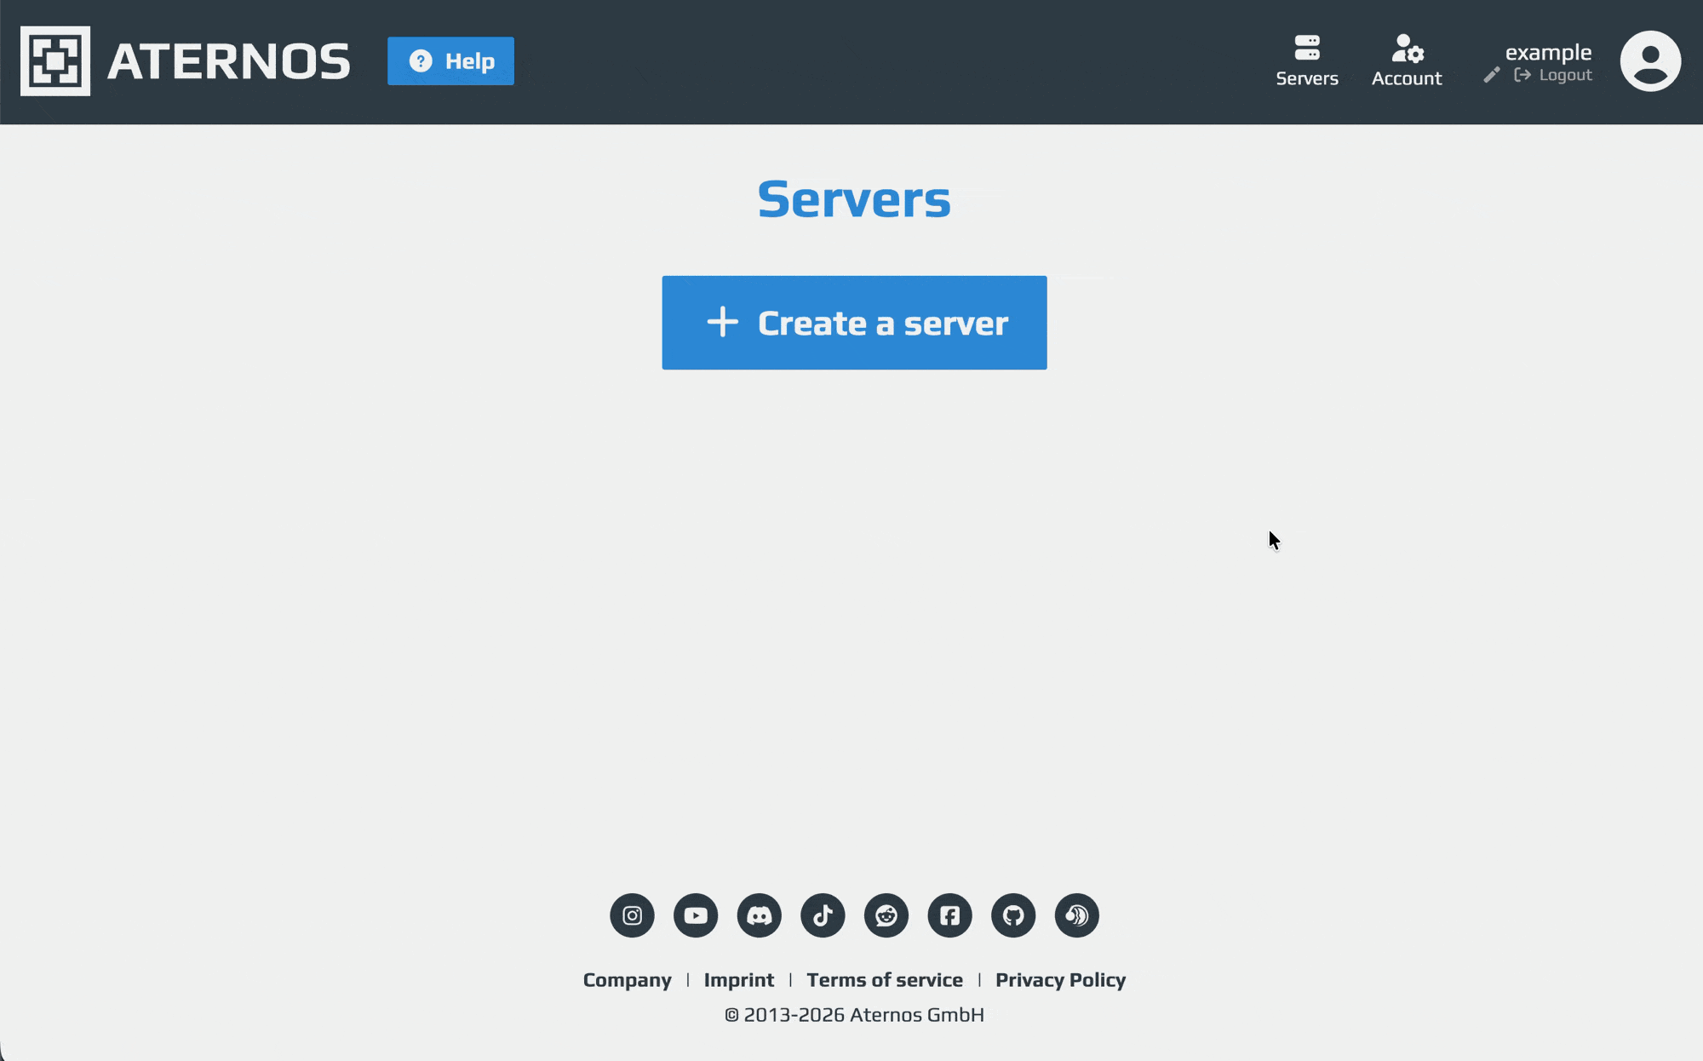
Task: Click the pencil edit icon beside username
Action: click(x=1491, y=75)
